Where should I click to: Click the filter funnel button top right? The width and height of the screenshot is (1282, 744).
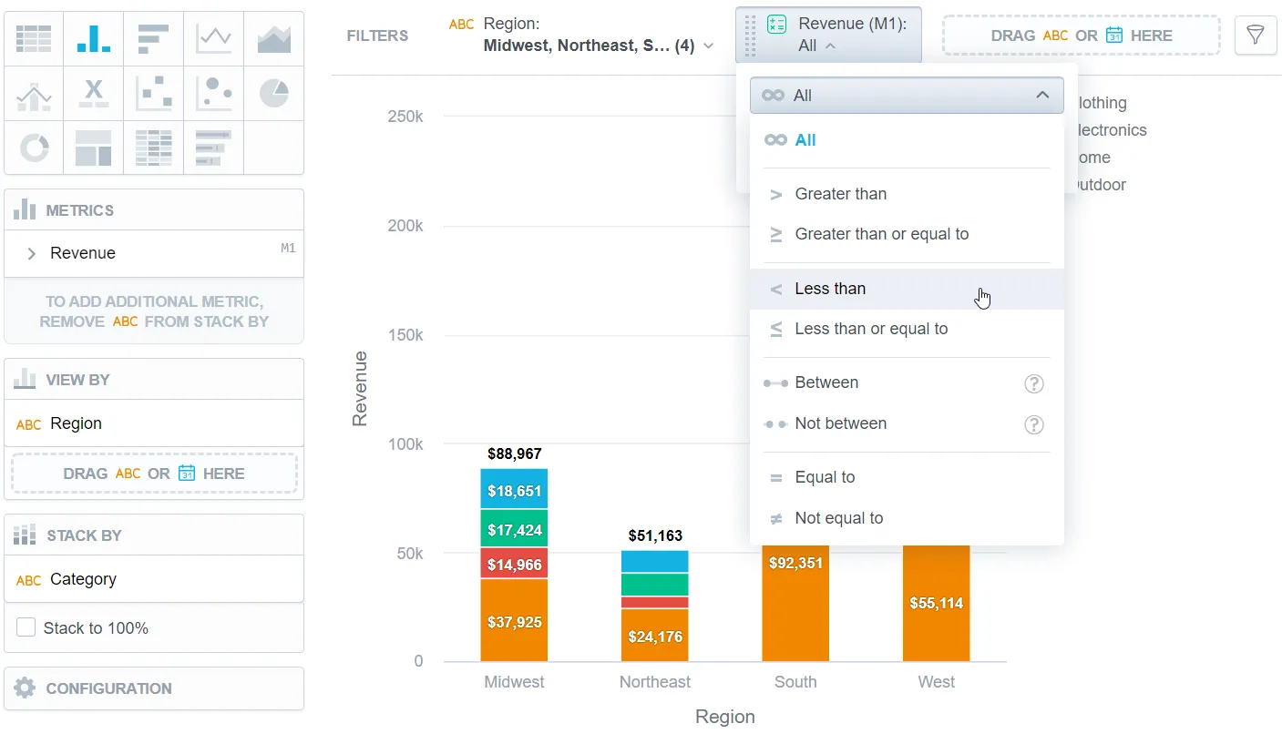[1256, 36]
